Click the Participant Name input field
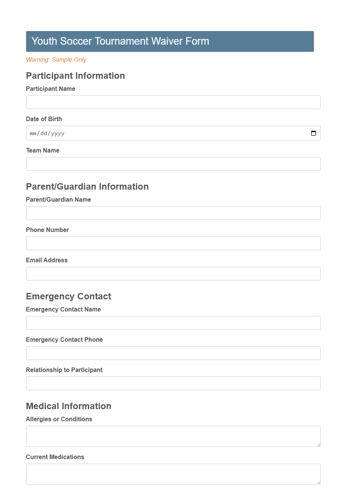 [173, 102]
